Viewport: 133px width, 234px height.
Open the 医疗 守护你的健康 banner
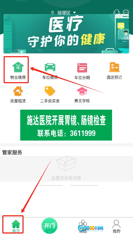tap(66, 34)
